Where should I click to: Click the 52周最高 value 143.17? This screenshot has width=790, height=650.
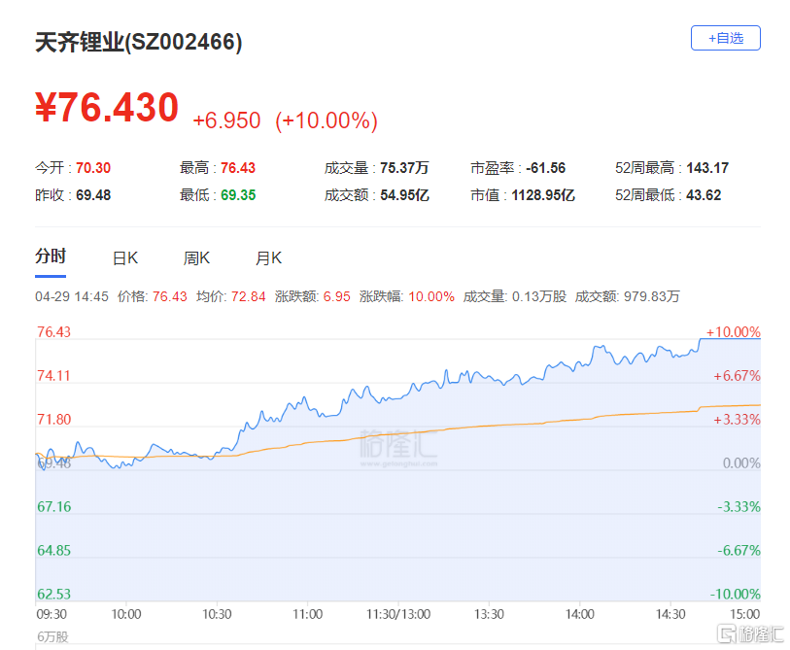(x=707, y=168)
